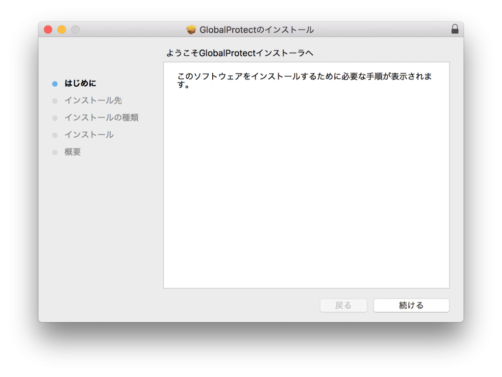Click the heading ようこそGlobalProtectインストーラへ
Screen dimensions: 502x377
pos(239,53)
